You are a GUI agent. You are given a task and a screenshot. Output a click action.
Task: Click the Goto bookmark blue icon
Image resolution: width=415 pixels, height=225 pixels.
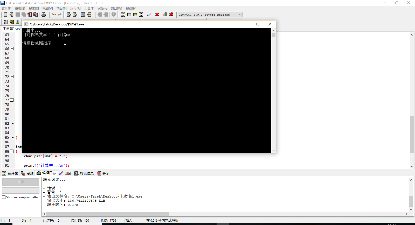tap(18, 22)
